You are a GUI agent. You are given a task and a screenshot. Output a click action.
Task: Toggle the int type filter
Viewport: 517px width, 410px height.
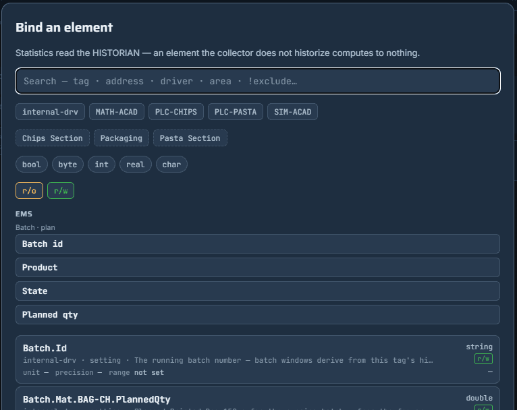(101, 165)
